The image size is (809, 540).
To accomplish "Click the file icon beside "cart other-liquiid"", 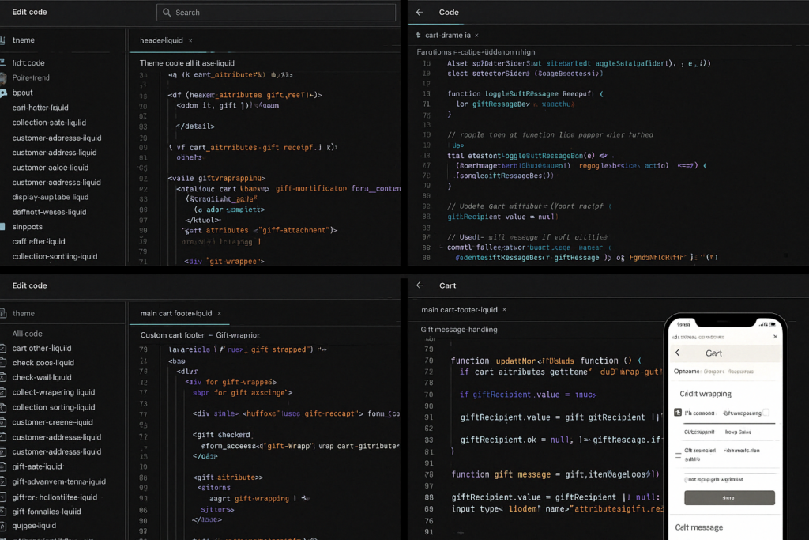I will pos(3,348).
